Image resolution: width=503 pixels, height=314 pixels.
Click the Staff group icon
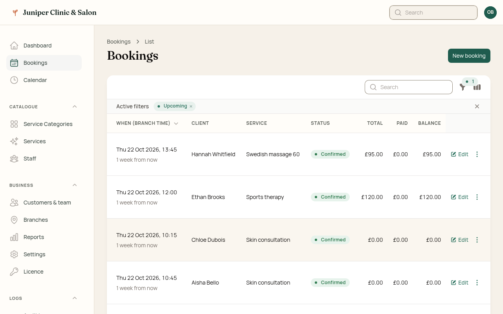(14, 159)
